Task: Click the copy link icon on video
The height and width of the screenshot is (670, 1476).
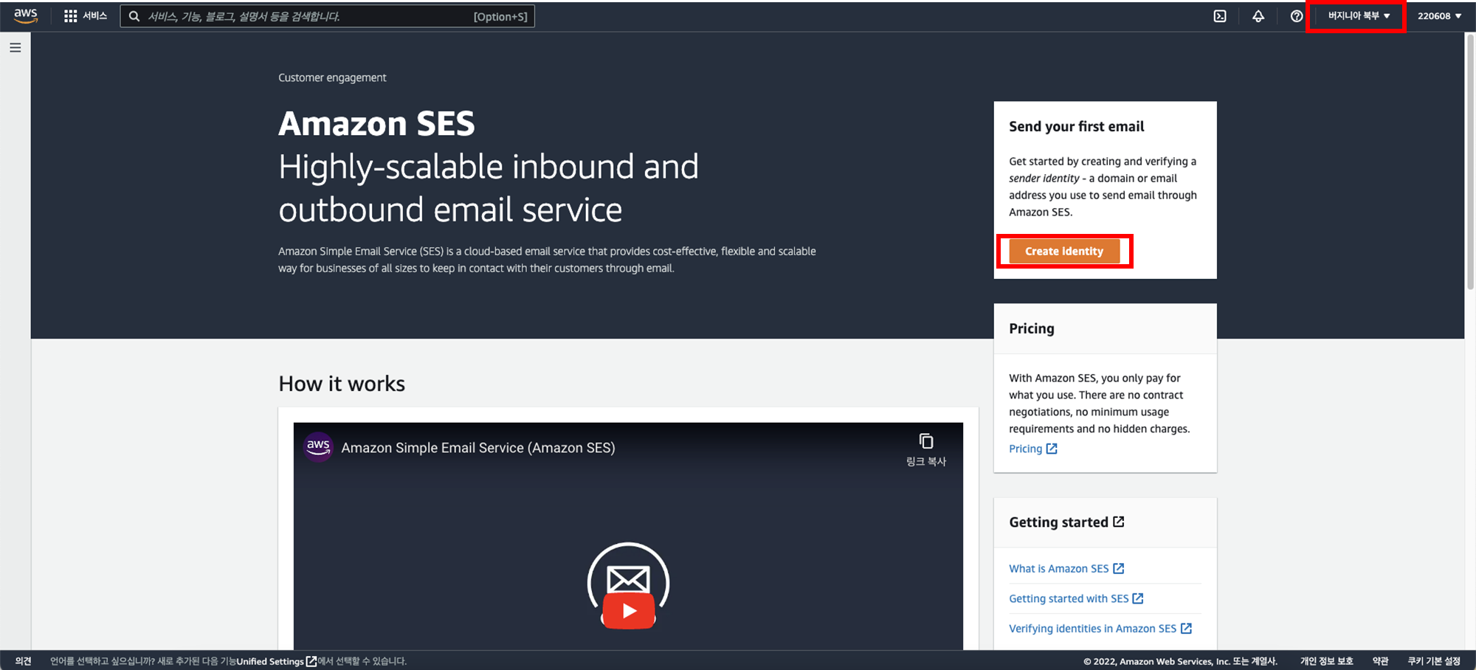Action: point(926,441)
